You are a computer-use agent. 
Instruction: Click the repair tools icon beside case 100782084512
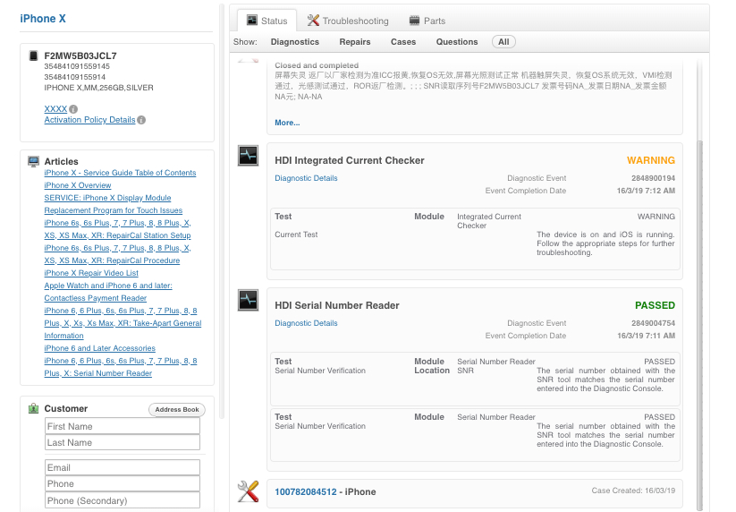tap(248, 491)
